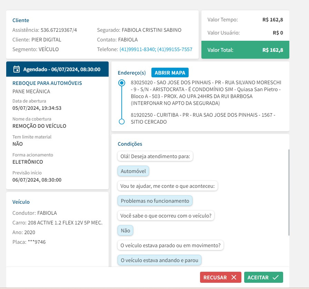Select the destination address marker circle
Image resolution: width=309 pixels, height=289 pixels.
[x=121, y=122]
